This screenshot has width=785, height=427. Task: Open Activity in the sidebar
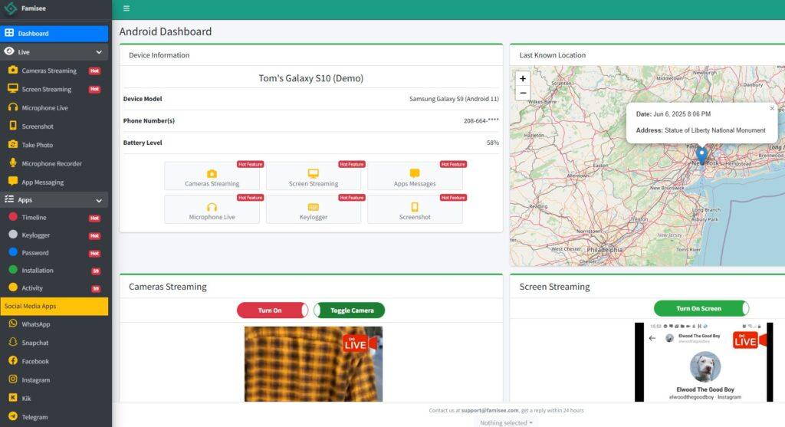point(54,287)
